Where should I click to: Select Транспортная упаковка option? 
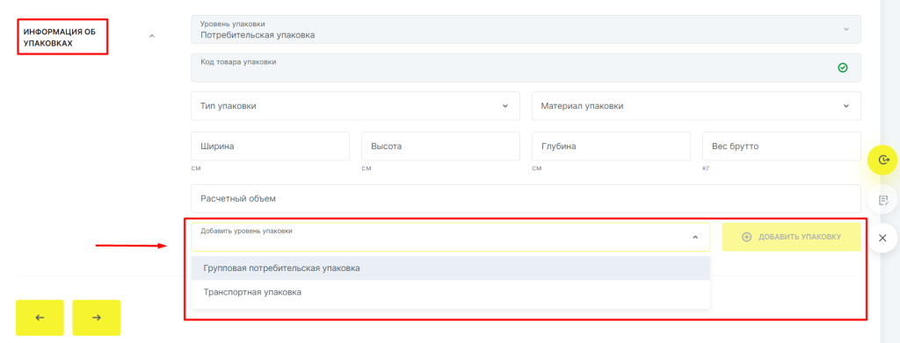point(451,292)
